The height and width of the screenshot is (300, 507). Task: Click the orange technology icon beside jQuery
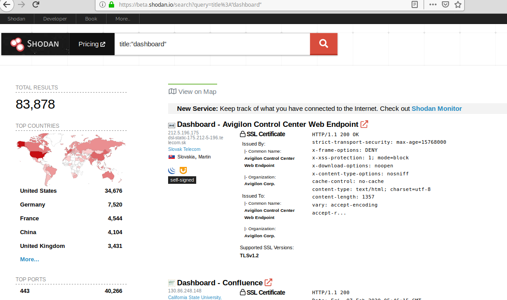click(x=183, y=170)
